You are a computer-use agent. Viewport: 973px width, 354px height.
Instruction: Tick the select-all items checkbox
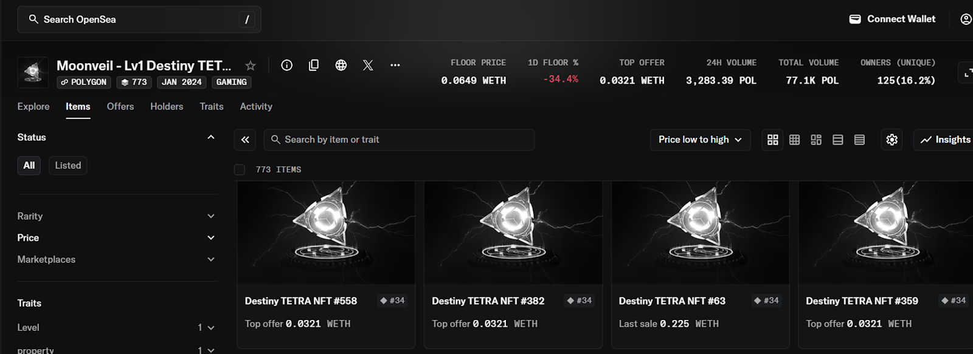(240, 169)
